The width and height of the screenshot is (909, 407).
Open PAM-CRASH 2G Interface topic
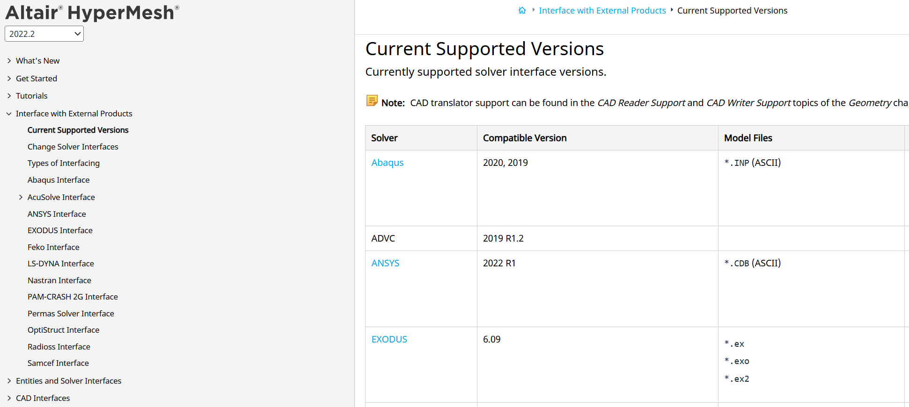(x=73, y=297)
